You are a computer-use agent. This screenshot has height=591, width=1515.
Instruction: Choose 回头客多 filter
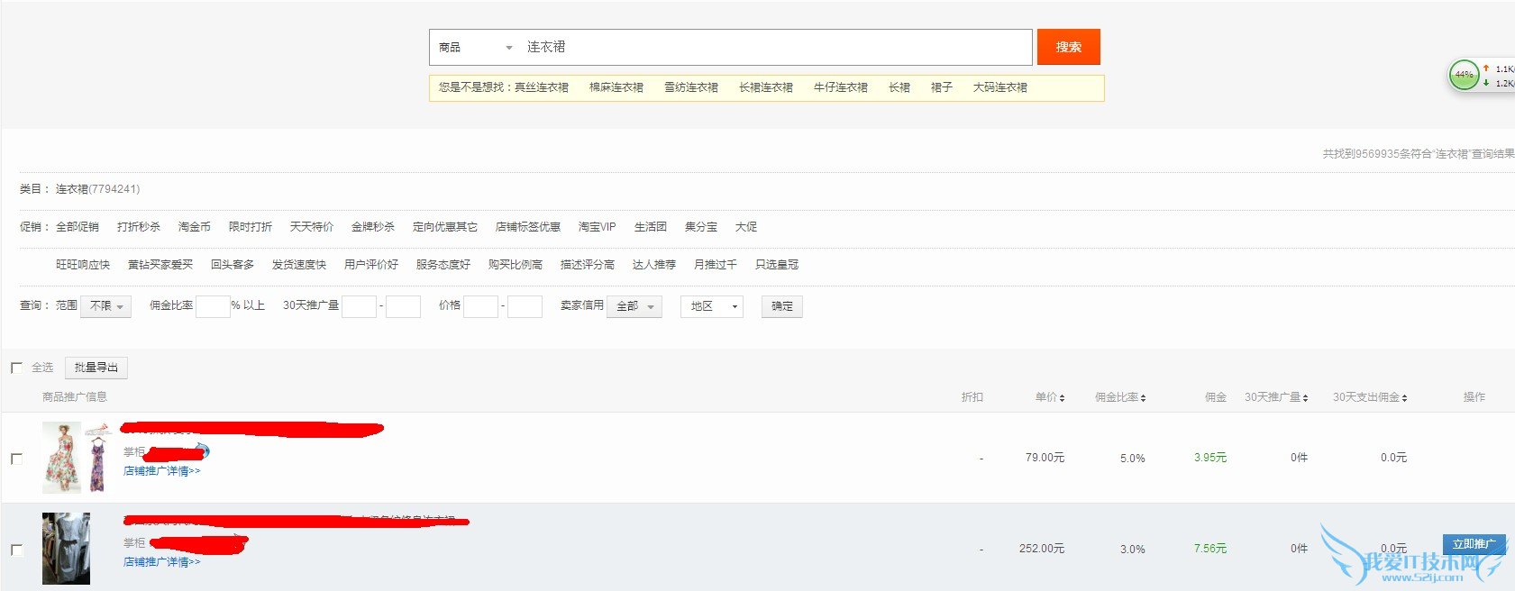(233, 265)
